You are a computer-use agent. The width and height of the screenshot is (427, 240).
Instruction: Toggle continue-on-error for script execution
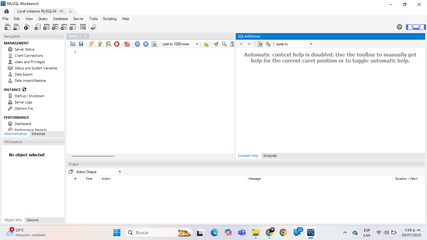pos(127,44)
